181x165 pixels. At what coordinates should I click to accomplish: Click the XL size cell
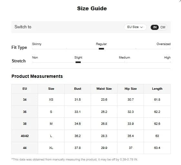(x=51, y=148)
